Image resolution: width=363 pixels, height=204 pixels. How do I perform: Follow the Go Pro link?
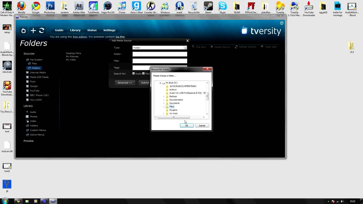120,37
